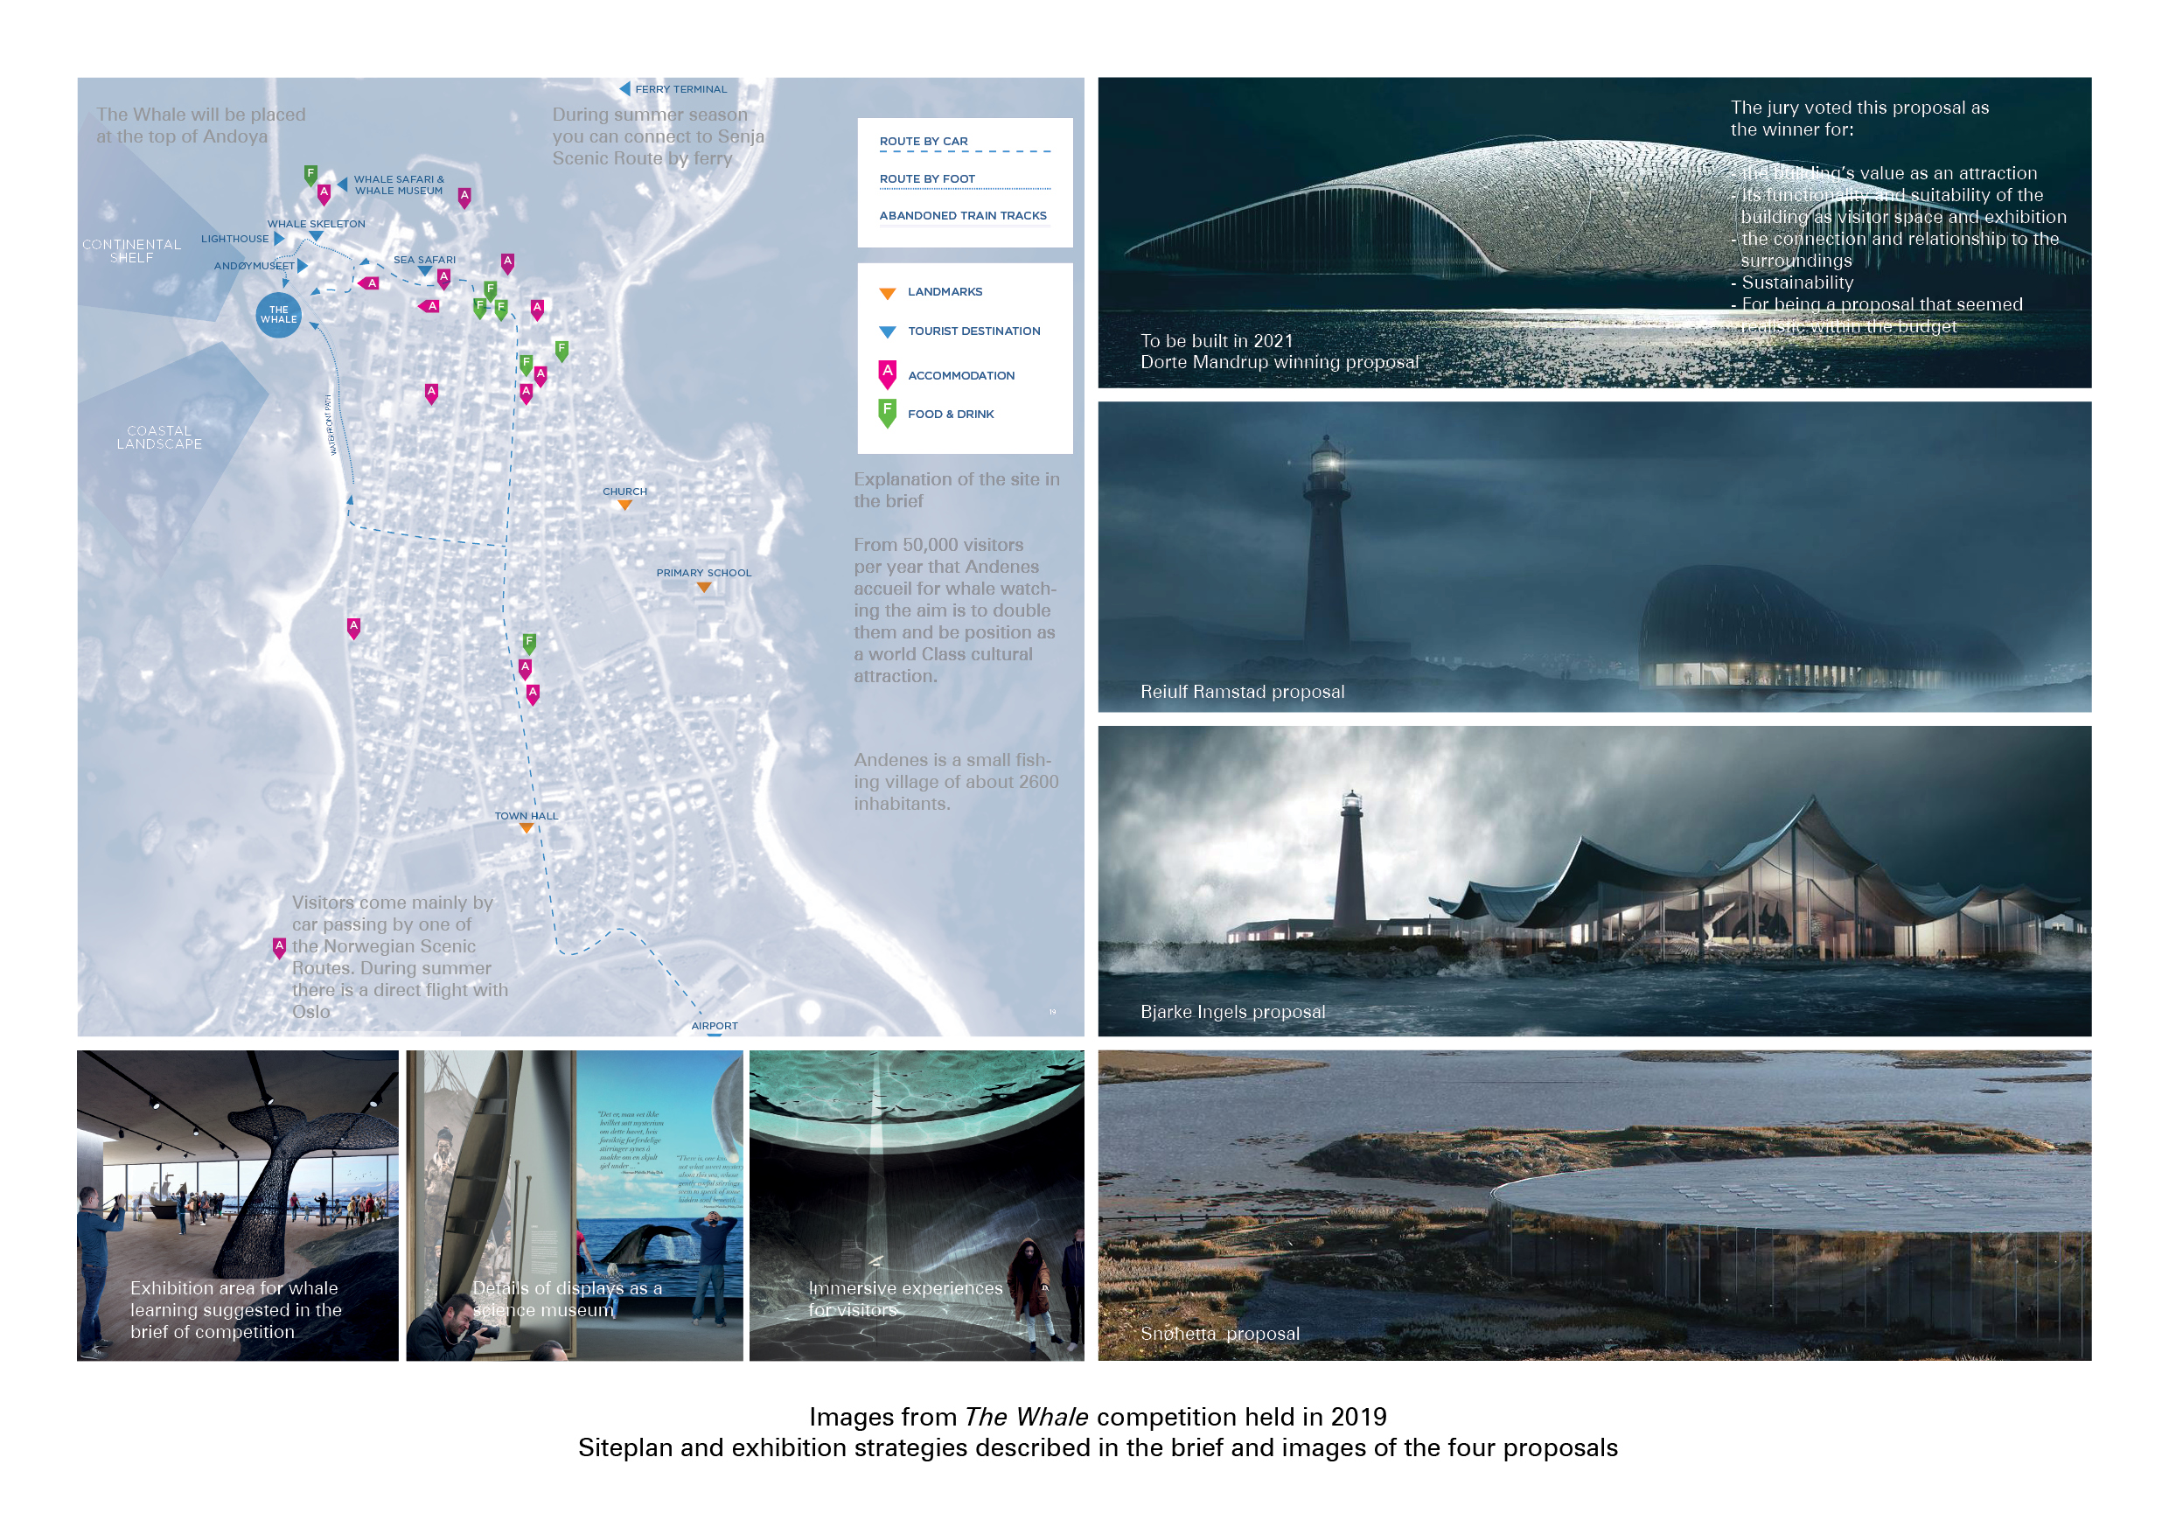Open the Snøhetta proposal image
The image size is (2169, 1534).
click(x=1594, y=1204)
